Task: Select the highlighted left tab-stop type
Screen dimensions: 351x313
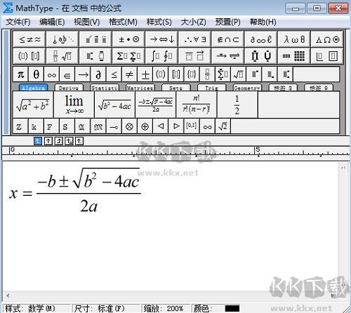Action: point(38,141)
